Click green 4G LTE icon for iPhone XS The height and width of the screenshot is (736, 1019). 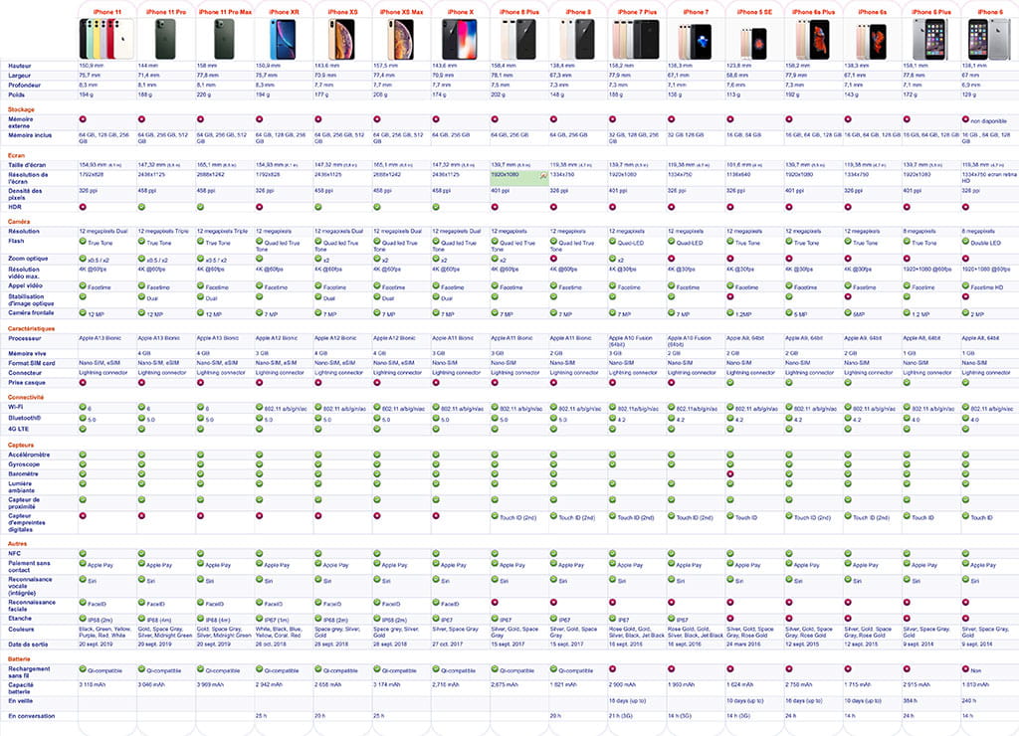tap(317, 429)
